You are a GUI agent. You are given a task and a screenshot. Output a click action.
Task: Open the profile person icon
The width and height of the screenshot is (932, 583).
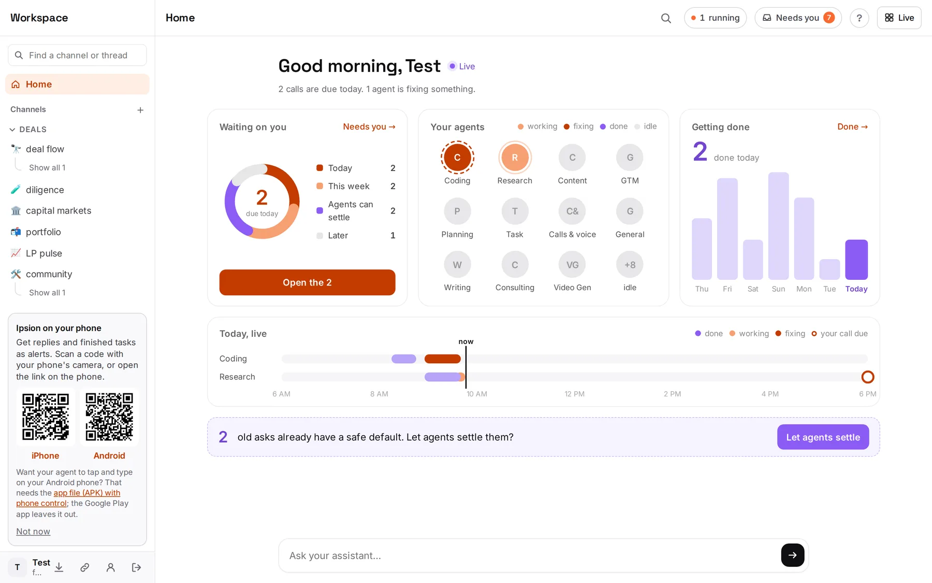pos(110,567)
